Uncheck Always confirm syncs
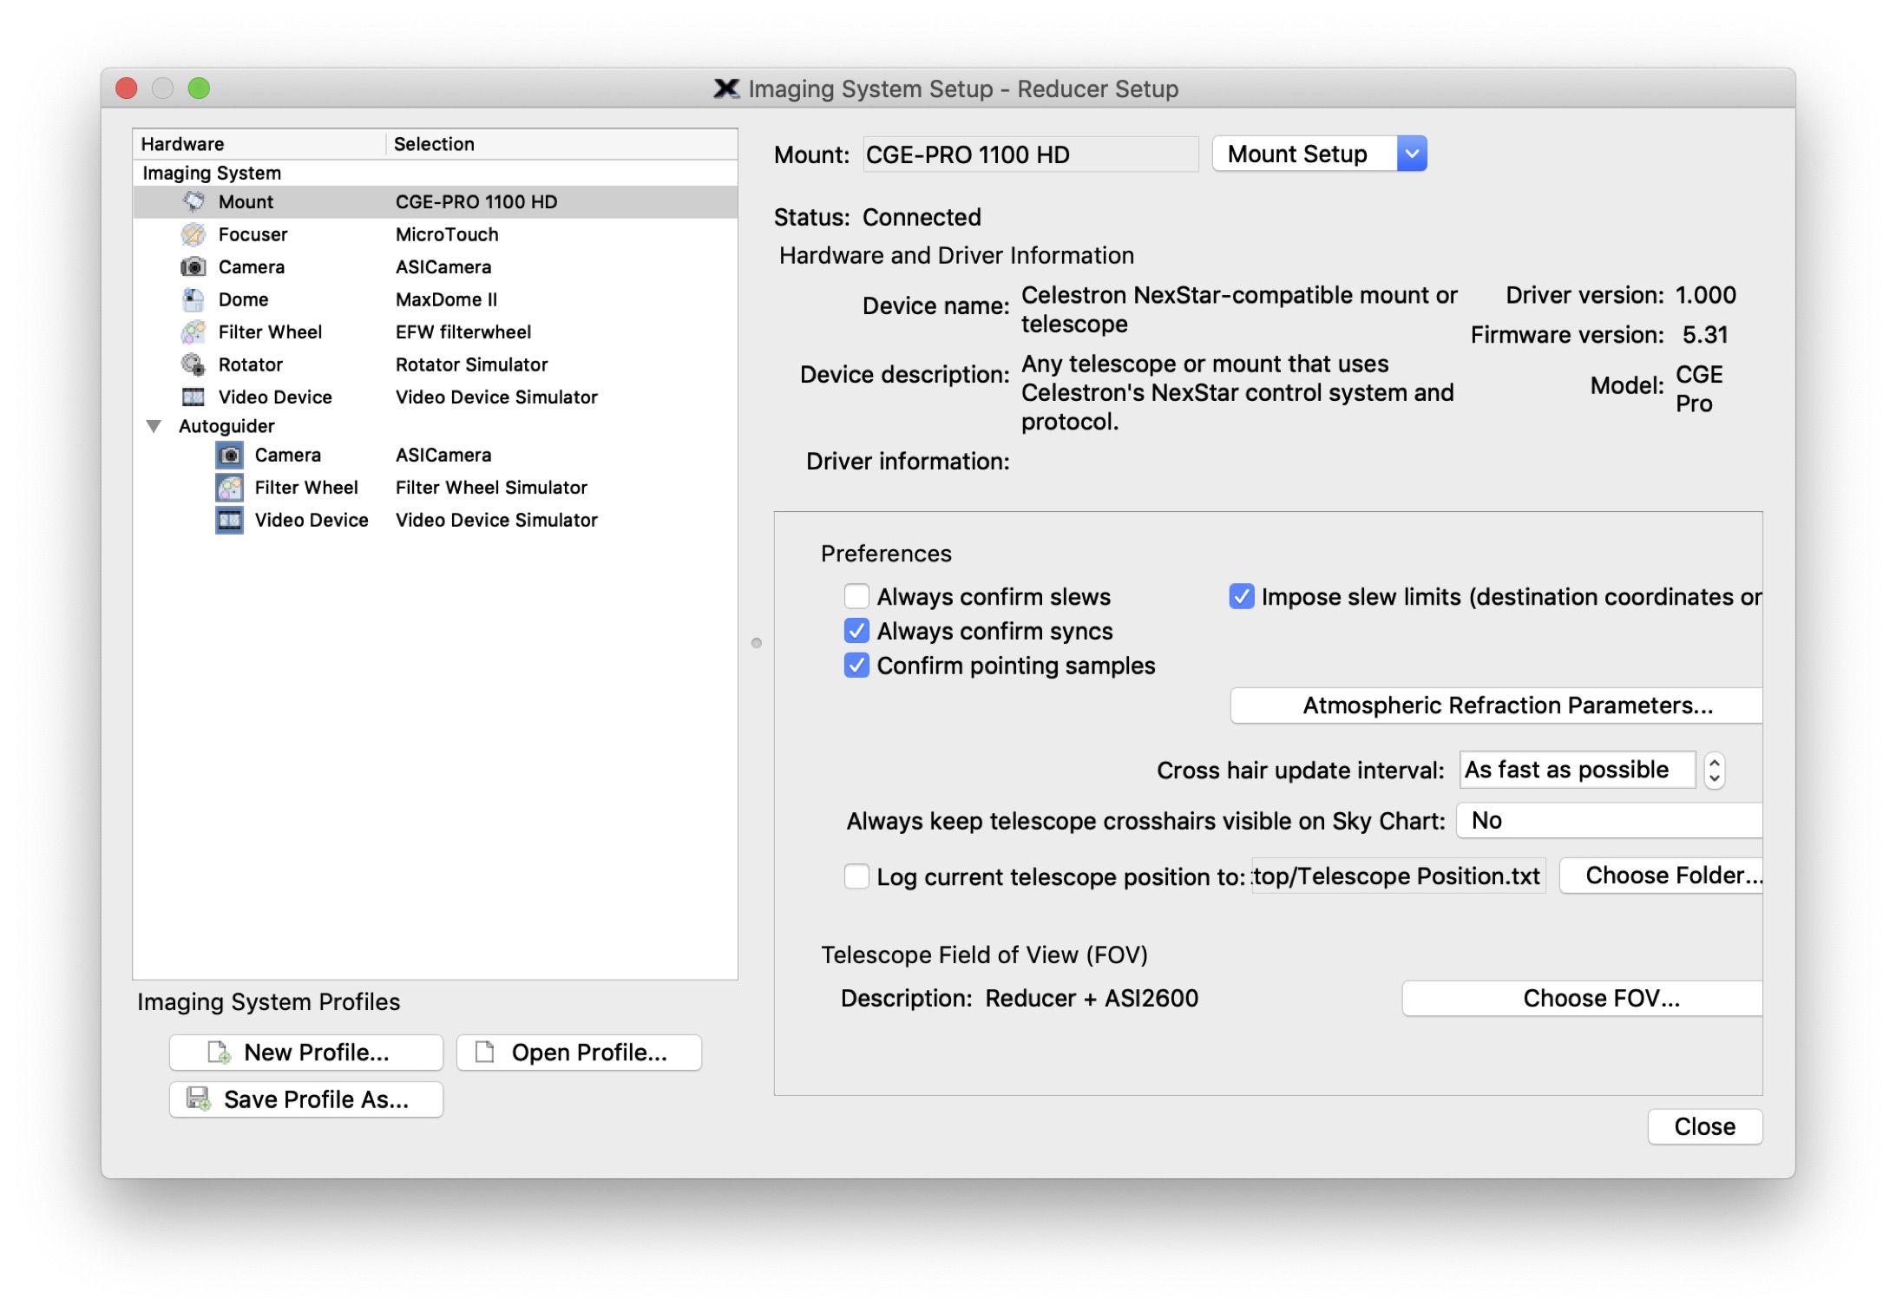The width and height of the screenshot is (1896, 1312). 856,631
